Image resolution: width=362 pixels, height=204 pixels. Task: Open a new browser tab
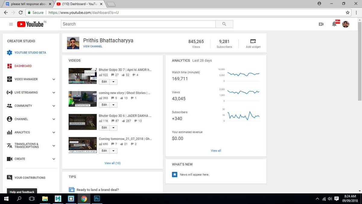[111, 4]
